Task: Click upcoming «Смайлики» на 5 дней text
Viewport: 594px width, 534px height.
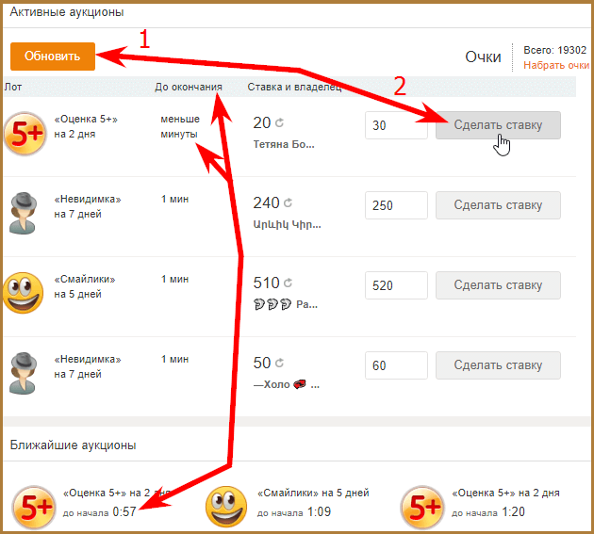Action: [313, 494]
